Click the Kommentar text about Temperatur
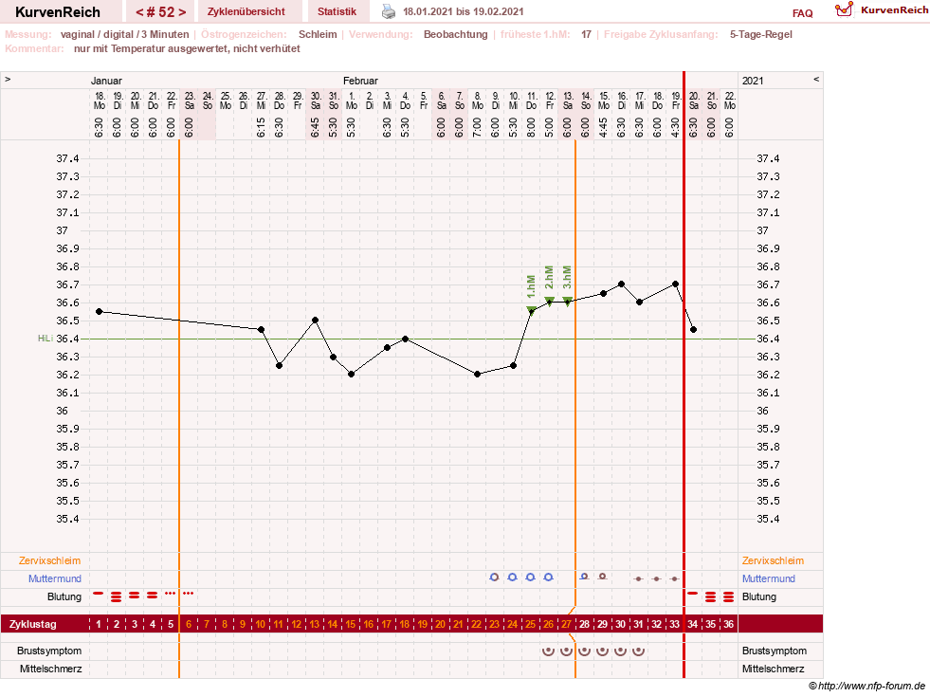The image size is (930, 697). coord(187,48)
